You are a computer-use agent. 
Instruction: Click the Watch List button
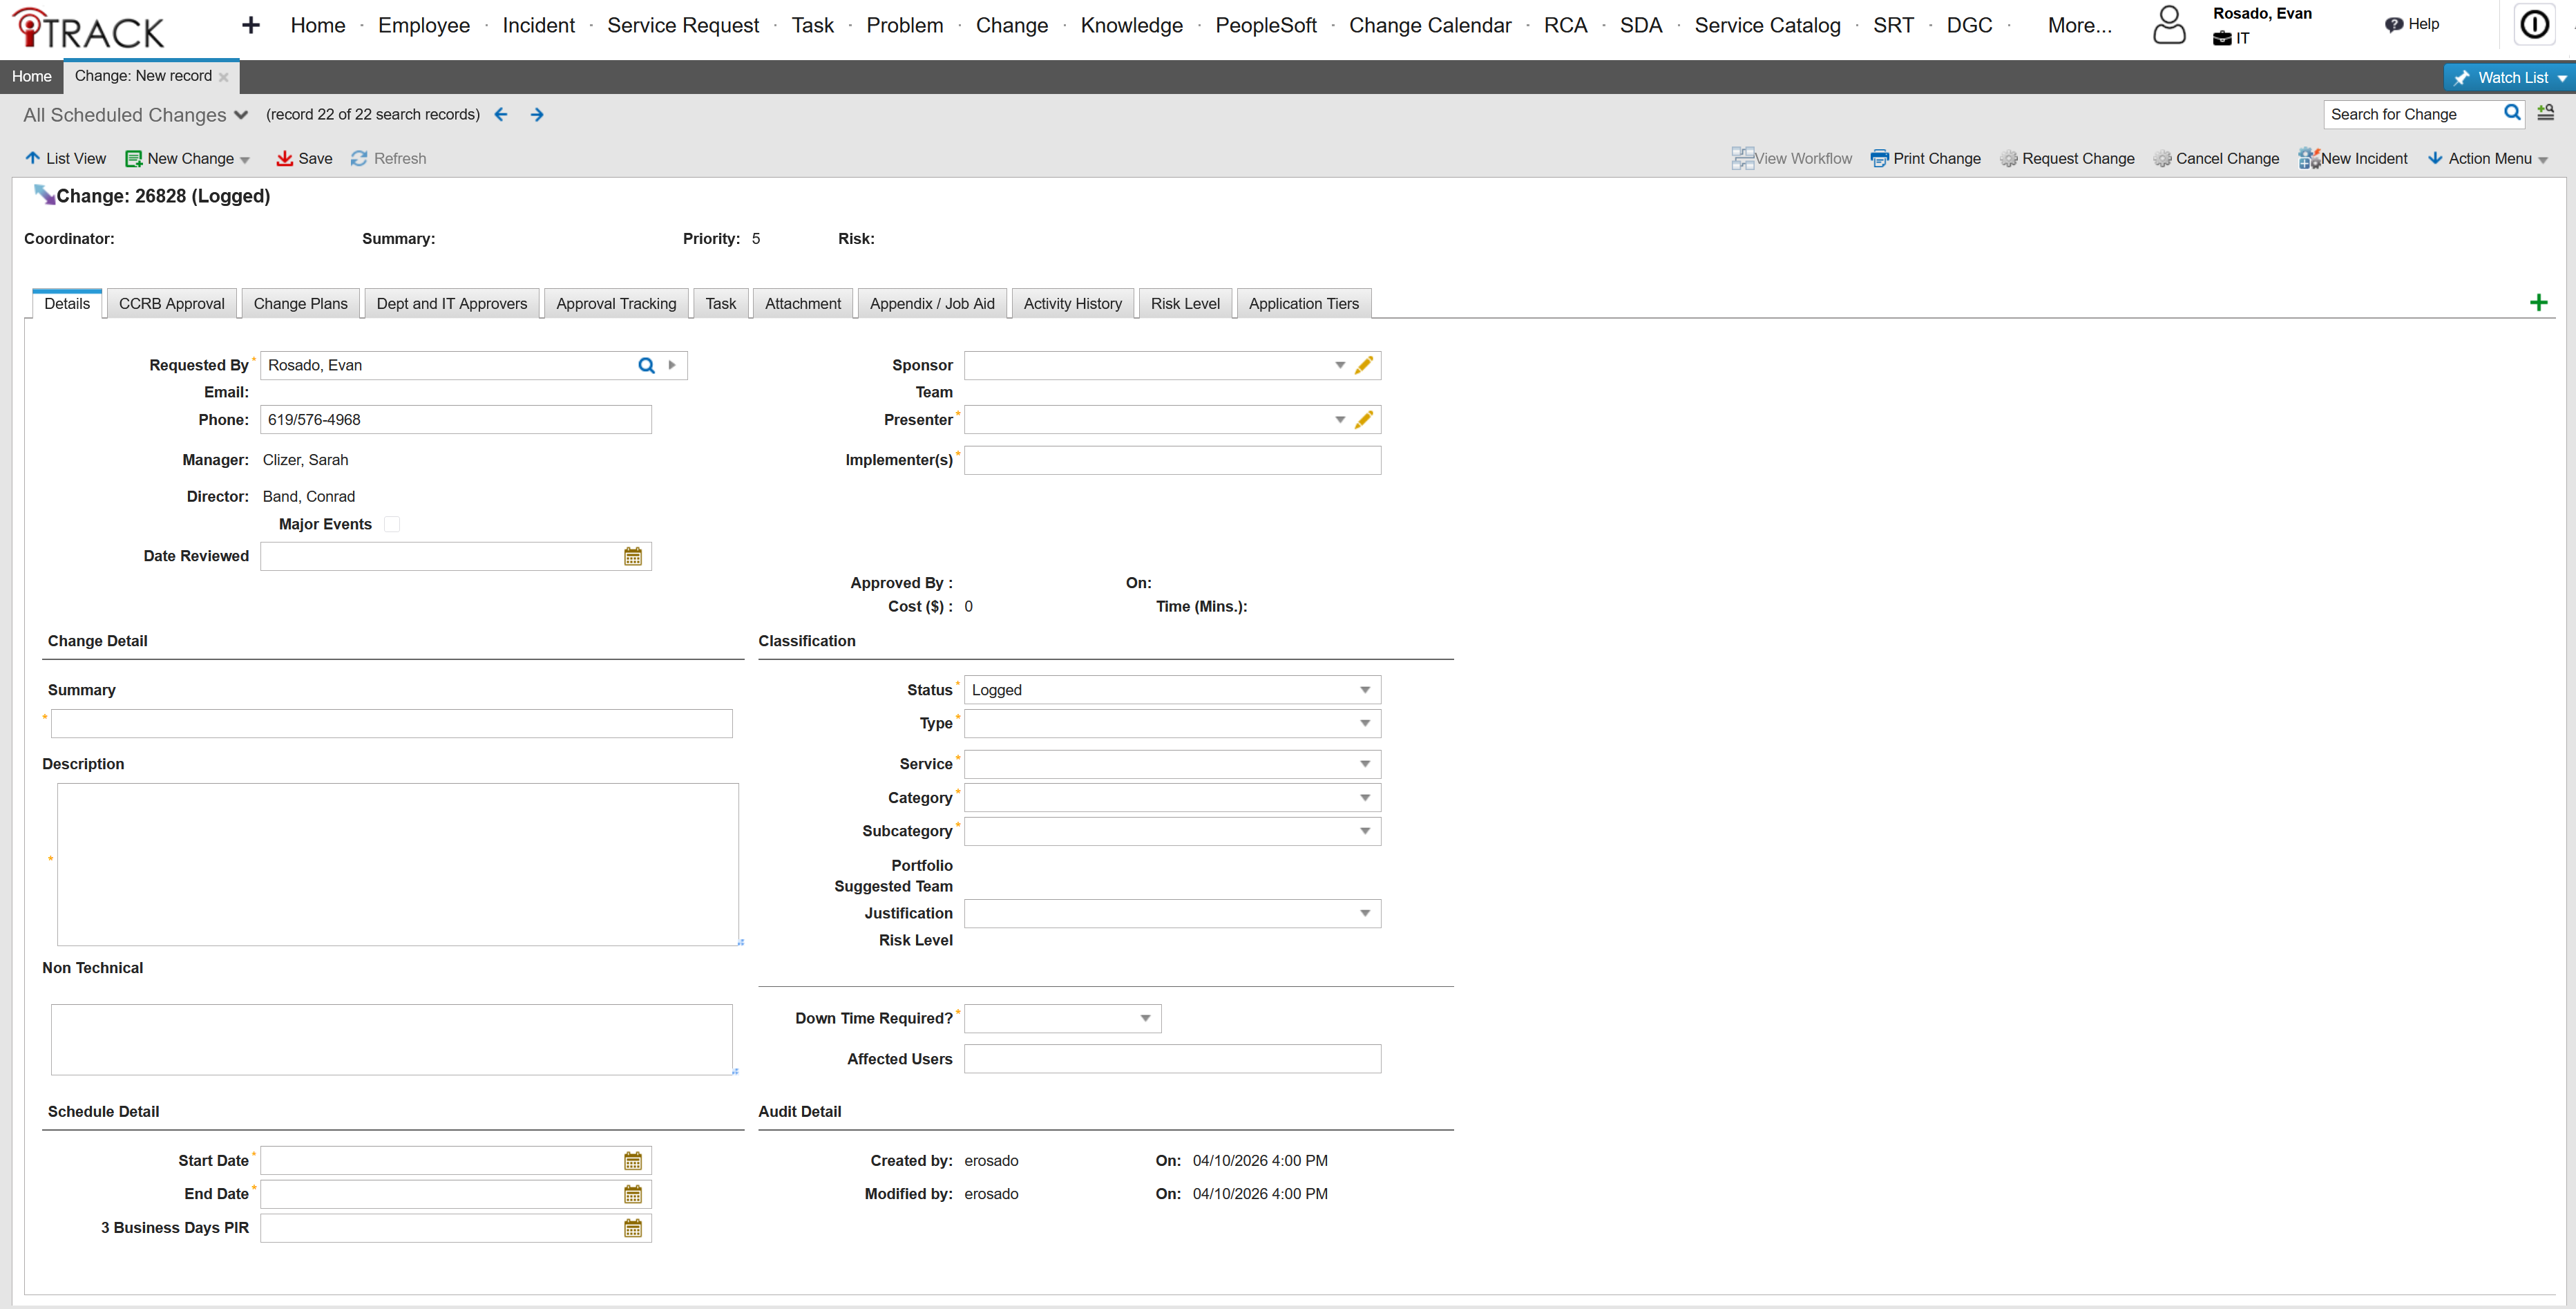click(2509, 76)
